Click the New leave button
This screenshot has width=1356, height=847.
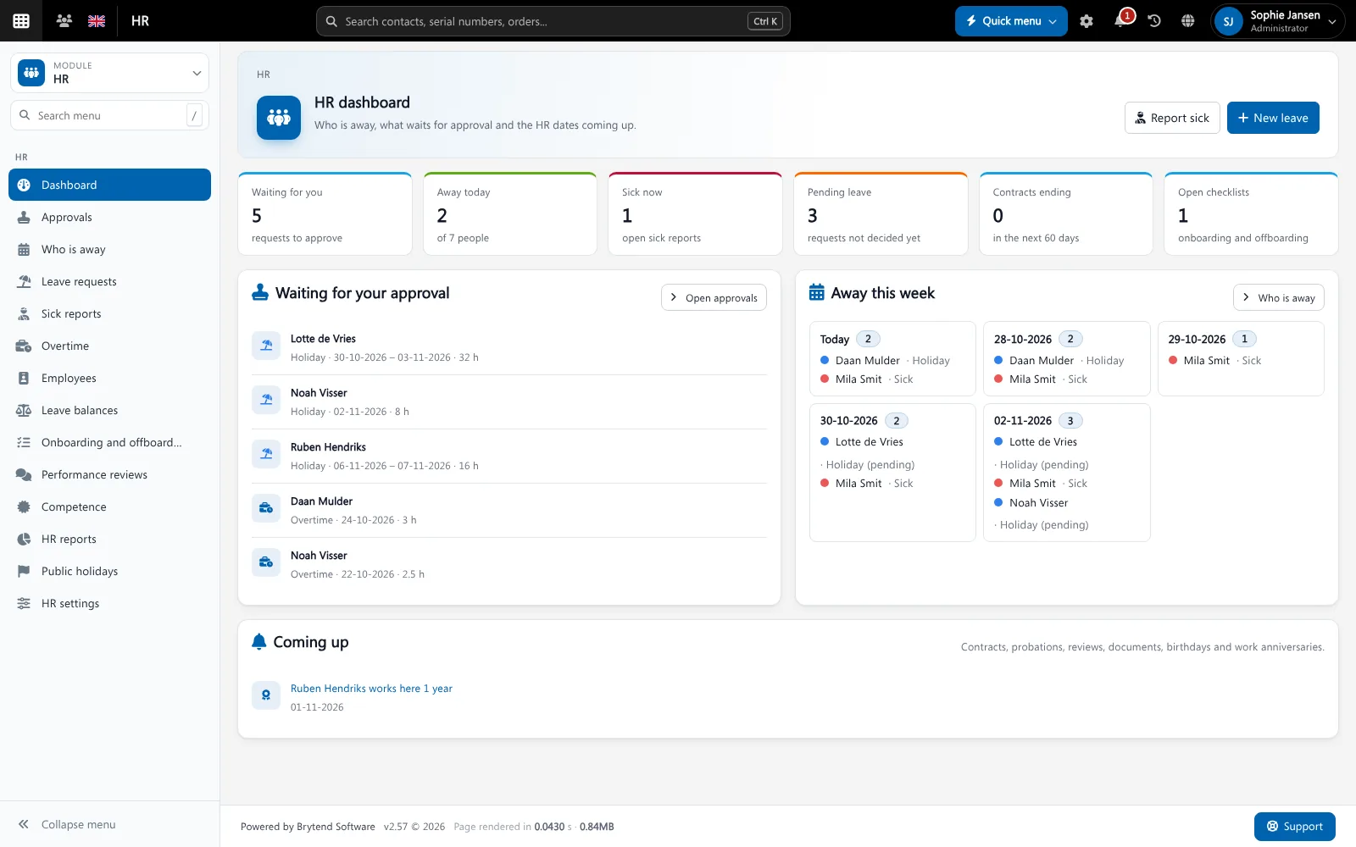tap(1273, 118)
